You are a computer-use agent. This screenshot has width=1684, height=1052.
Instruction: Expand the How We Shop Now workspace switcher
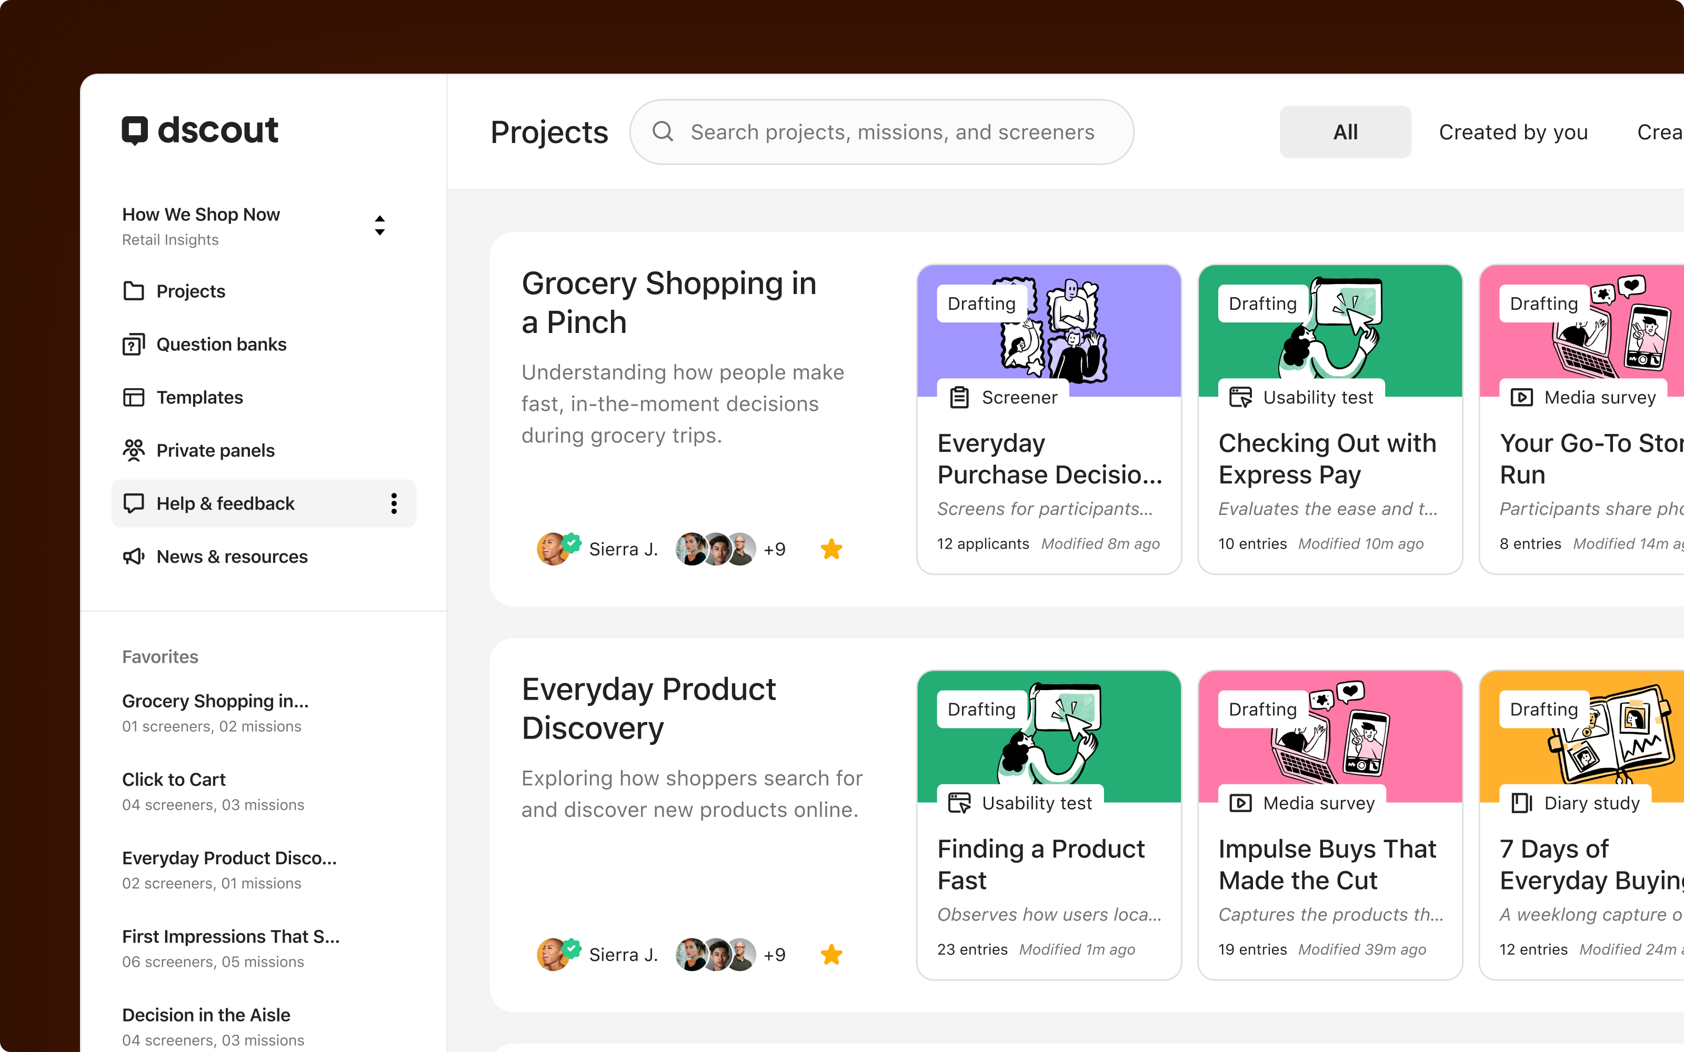point(379,226)
